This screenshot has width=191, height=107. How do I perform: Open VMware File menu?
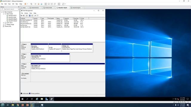click(x=2, y=4)
